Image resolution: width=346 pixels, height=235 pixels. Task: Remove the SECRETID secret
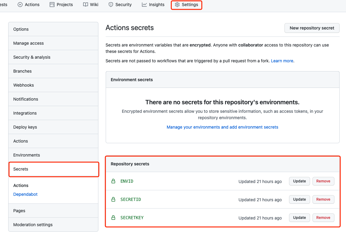tap(323, 199)
